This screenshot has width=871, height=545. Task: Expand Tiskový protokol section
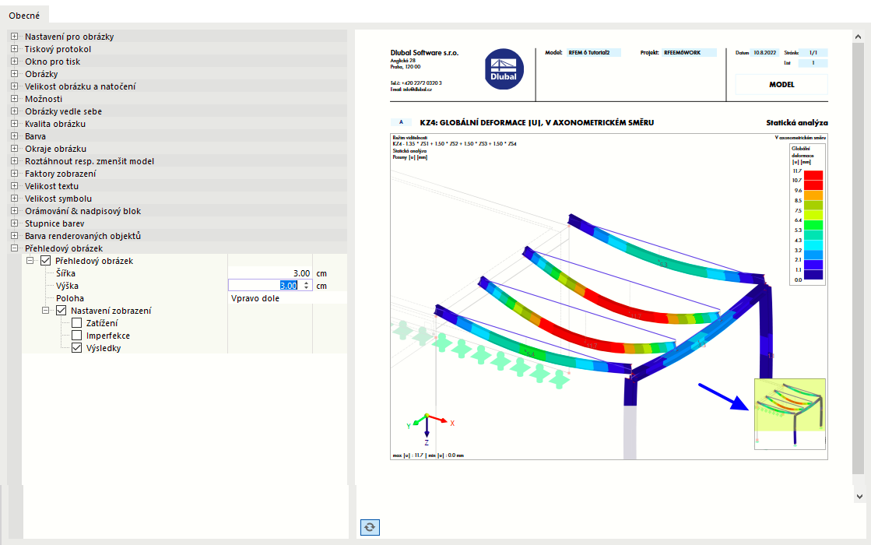click(x=15, y=49)
